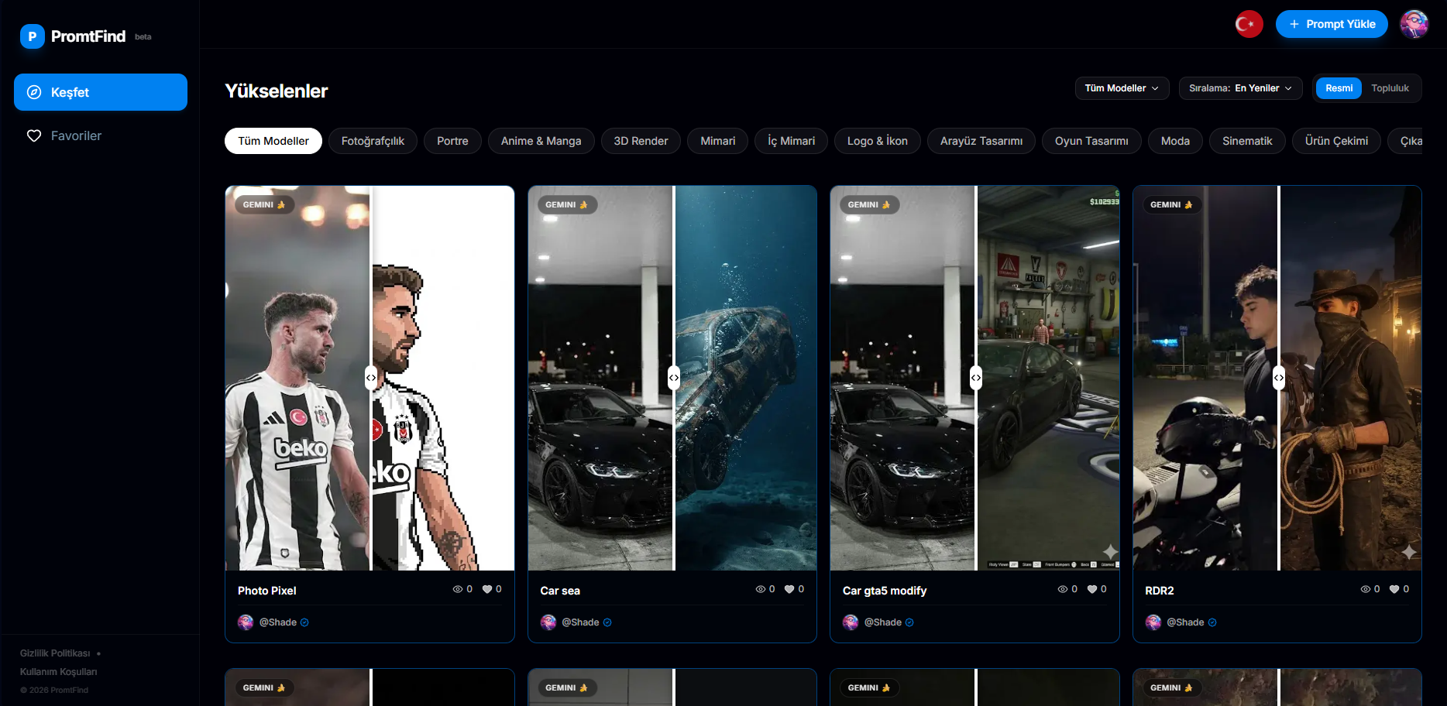
Task: Open the Car sea prompt title
Action: [560, 591]
